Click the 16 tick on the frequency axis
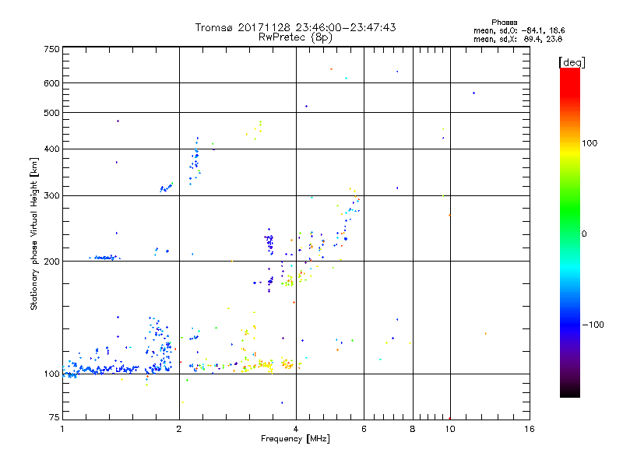The image size is (623, 467). (x=529, y=429)
